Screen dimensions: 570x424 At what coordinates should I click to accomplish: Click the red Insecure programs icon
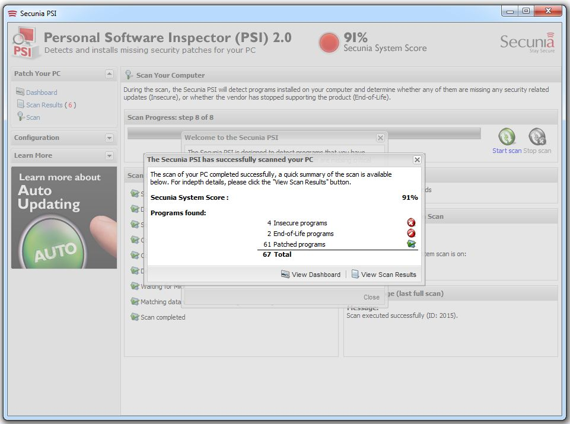point(411,223)
